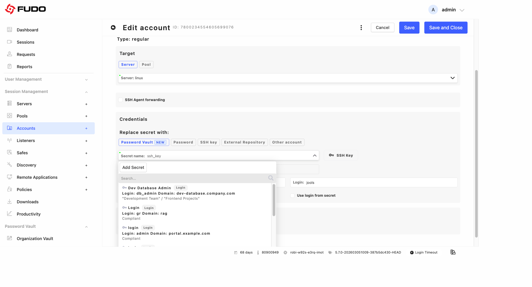The width and height of the screenshot is (532, 287).
Task: Click the Policies lock icon
Action: (x=10, y=189)
